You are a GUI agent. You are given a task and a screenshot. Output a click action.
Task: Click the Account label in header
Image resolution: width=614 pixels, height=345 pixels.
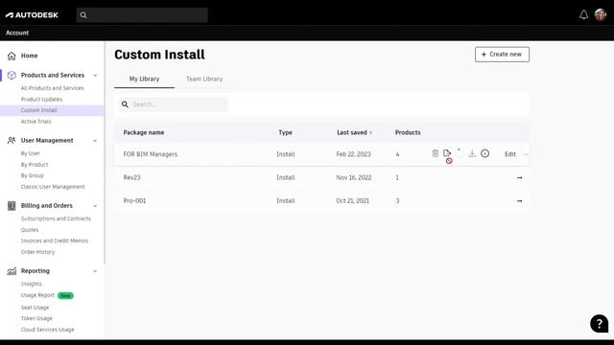coord(17,33)
